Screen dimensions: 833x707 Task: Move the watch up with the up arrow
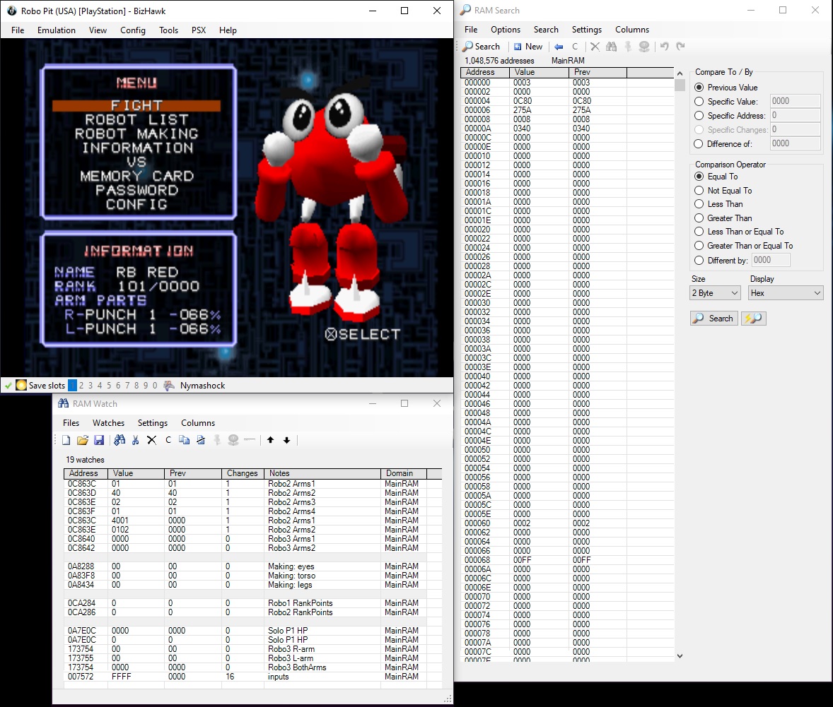click(270, 440)
